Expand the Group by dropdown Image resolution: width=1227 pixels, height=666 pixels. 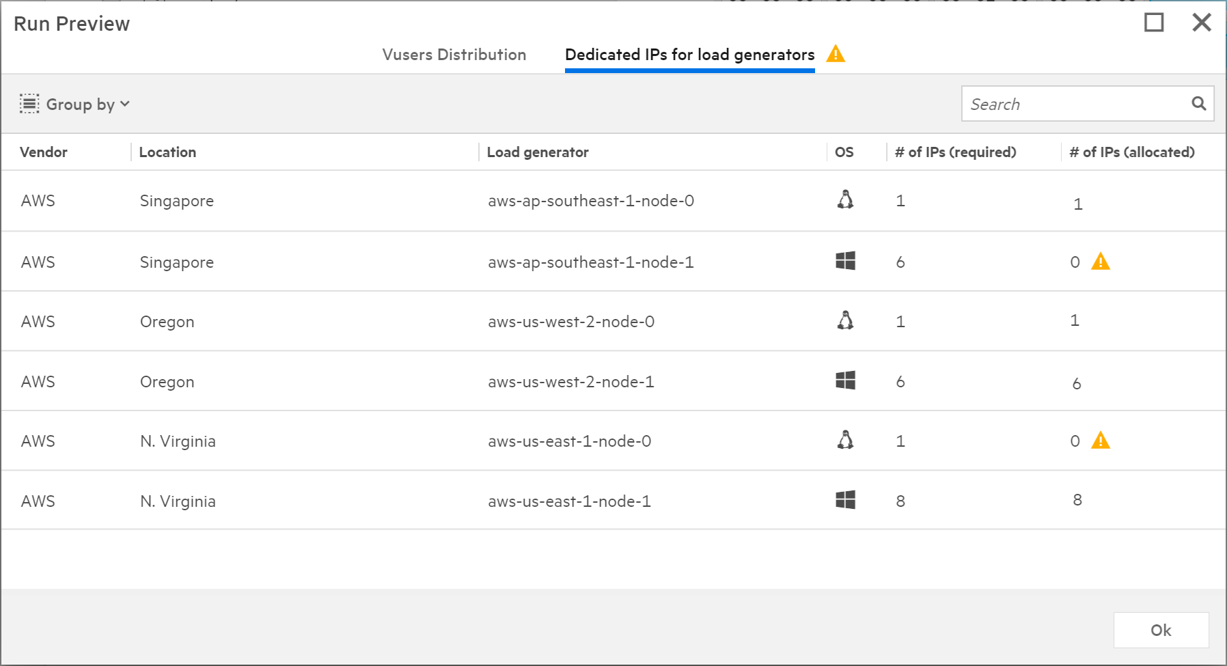tap(75, 104)
